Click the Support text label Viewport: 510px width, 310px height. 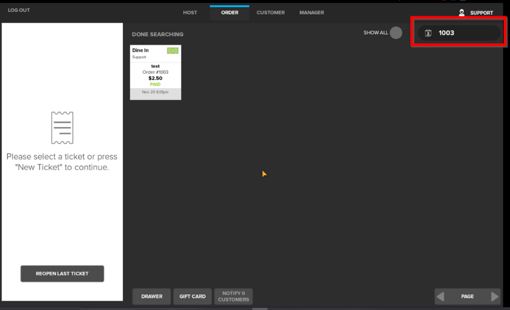point(481,13)
